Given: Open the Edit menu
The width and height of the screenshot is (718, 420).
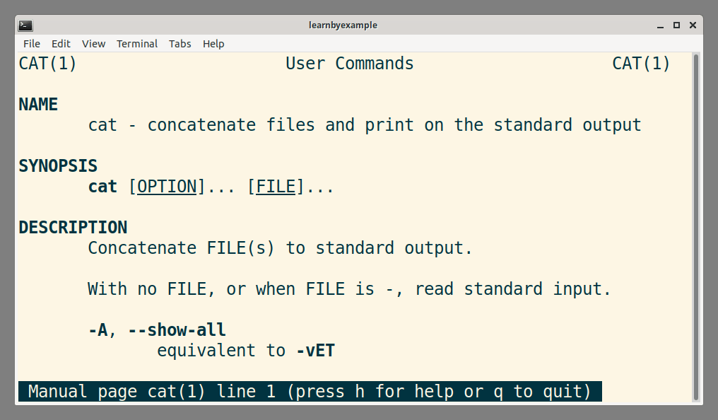Looking at the screenshot, I should tap(61, 44).
